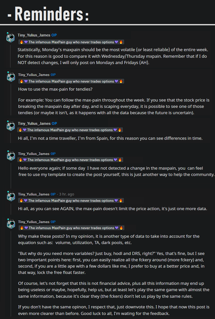Click MaxPain guy flair on the Monday's maxpain comment
The width and height of the screenshot is (215, 319).
[71, 42]
